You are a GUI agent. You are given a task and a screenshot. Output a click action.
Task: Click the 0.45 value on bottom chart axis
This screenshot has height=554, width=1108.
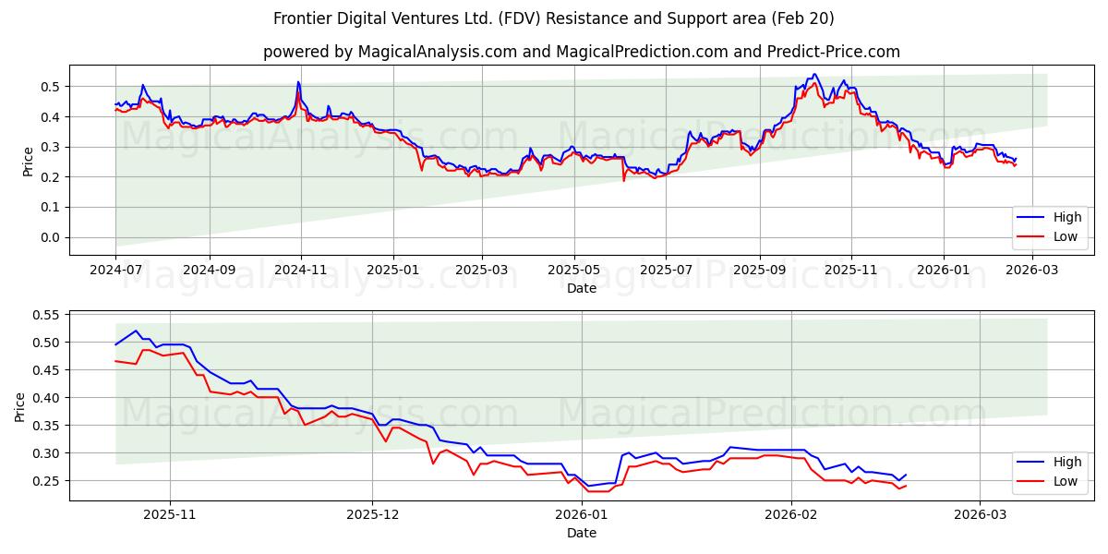46,370
